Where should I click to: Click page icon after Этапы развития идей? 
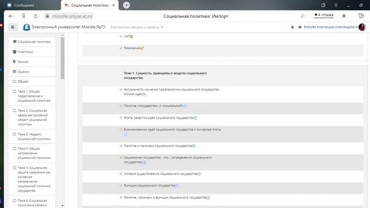pyautogui.click(x=195, y=118)
